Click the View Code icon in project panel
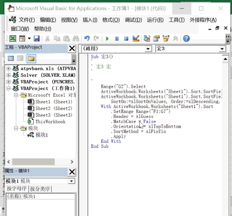The image size is (232, 216). pos(11,58)
